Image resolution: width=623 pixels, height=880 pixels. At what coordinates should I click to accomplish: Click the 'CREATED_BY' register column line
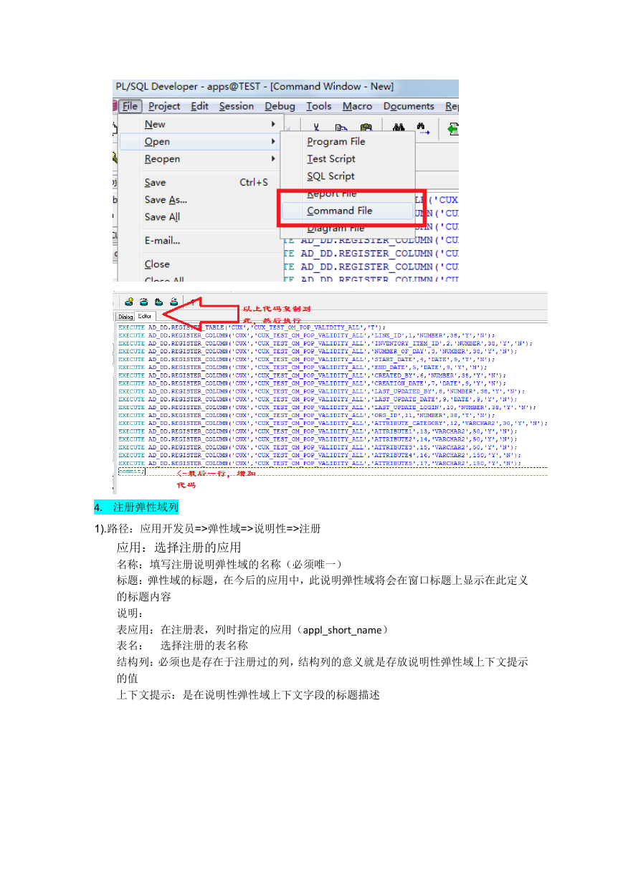[313, 375]
